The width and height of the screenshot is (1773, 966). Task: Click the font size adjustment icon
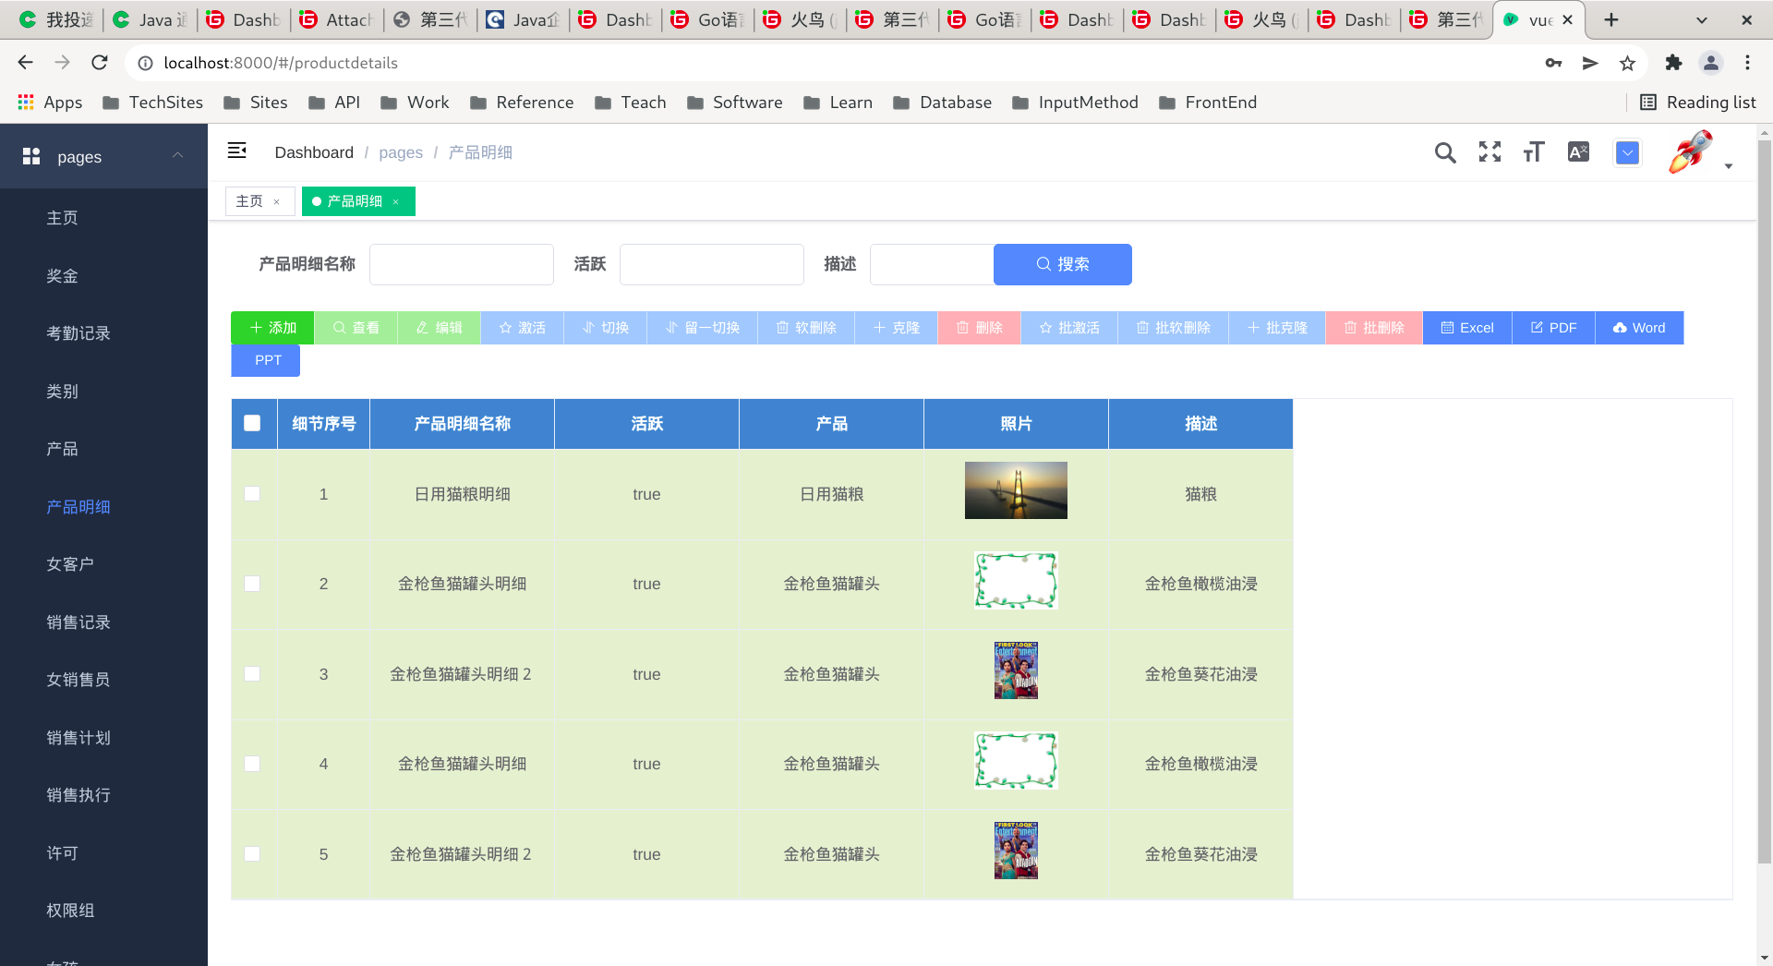[1533, 152]
